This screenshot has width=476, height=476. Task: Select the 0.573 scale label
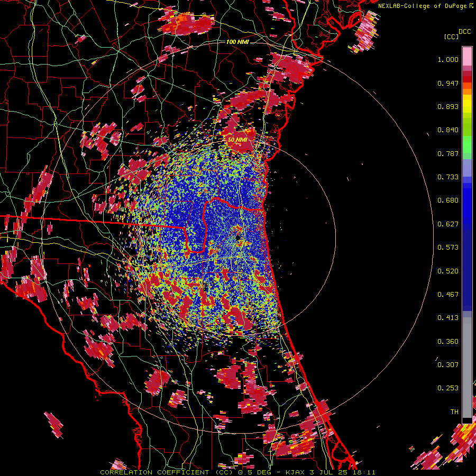[448, 248]
